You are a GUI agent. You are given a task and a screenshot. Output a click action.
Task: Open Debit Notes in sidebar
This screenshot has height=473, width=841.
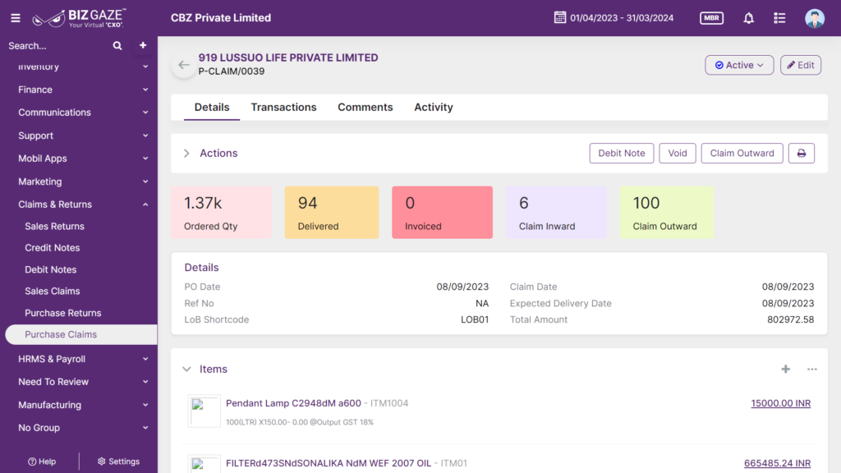pos(50,269)
